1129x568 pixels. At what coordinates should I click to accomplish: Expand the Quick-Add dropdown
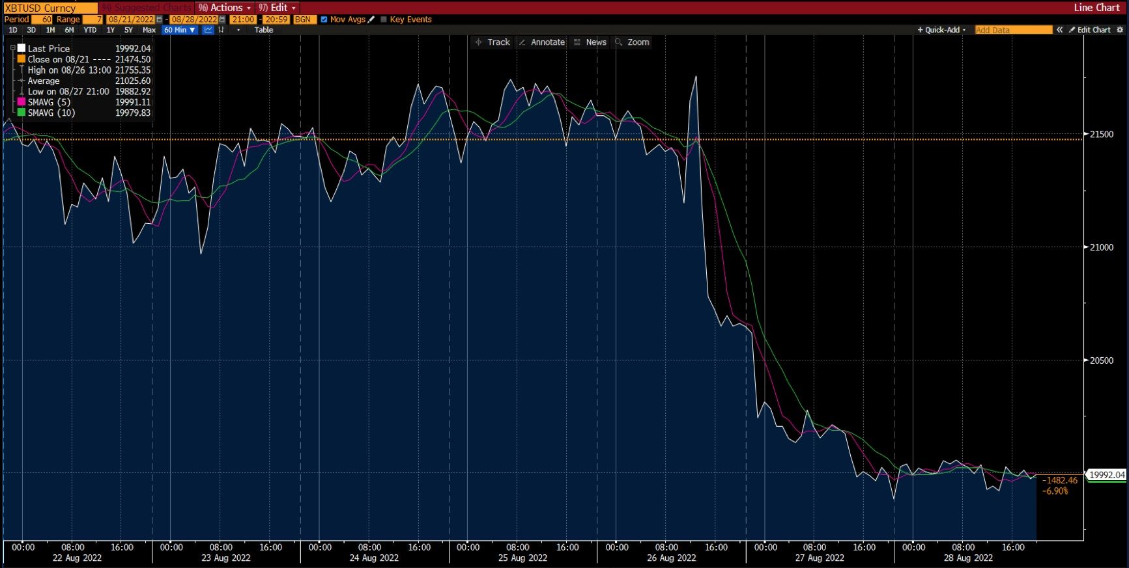point(941,30)
